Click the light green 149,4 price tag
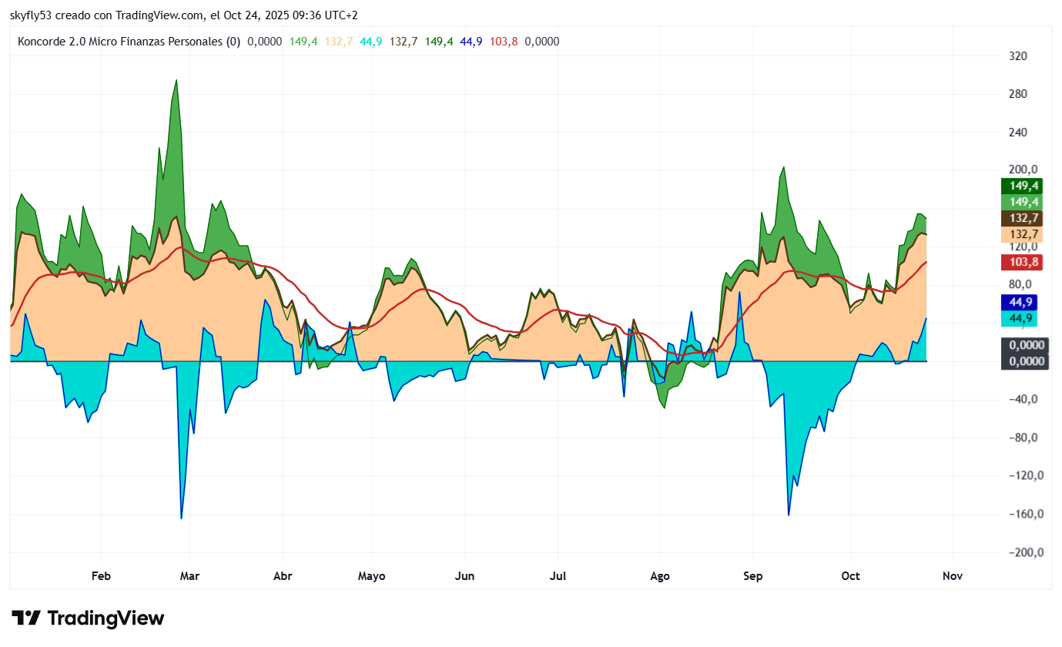This screenshot has width=1062, height=647. [x=1021, y=202]
